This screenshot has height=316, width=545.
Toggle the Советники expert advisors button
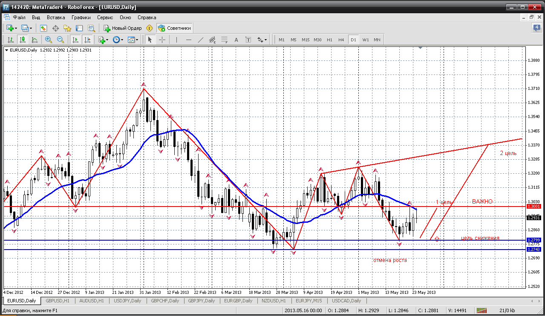pos(175,28)
